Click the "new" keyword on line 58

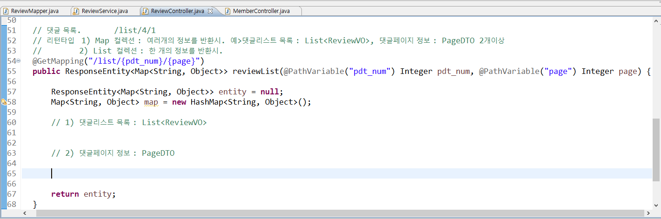point(179,102)
